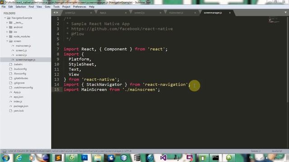Open the command prompt taskbar icon
The height and width of the screenshot is (162, 289).
[215, 158]
